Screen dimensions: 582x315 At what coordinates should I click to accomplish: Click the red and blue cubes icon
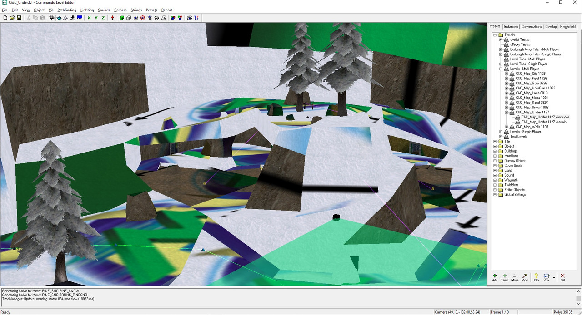tap(173, 18)
